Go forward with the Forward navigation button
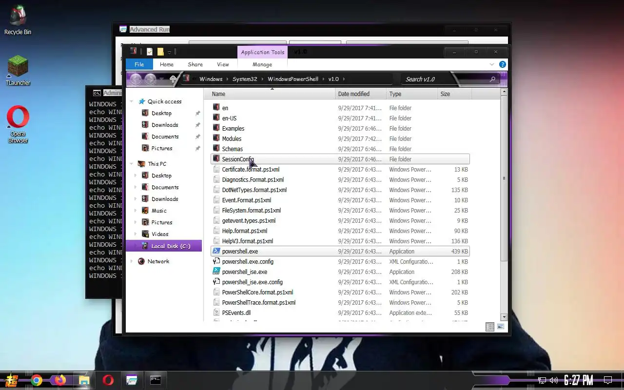The width and height of the screenshot is (624, 390). pyautogui.click(x=150, y=79)
